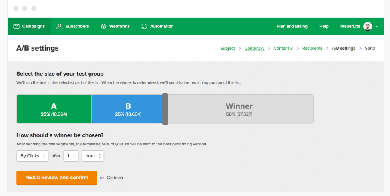Click the Webforms layers icon
The image size is (390, 196).
[103, 26]
